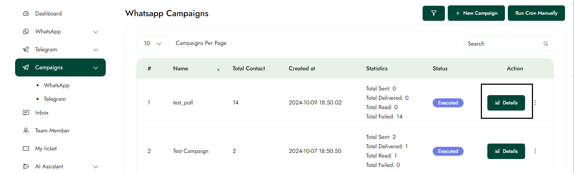
Task: View Details of test_poll campaign
Action: [506, 103]
